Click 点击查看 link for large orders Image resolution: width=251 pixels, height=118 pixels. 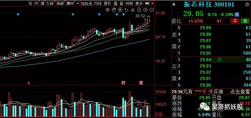click(240, 92)
